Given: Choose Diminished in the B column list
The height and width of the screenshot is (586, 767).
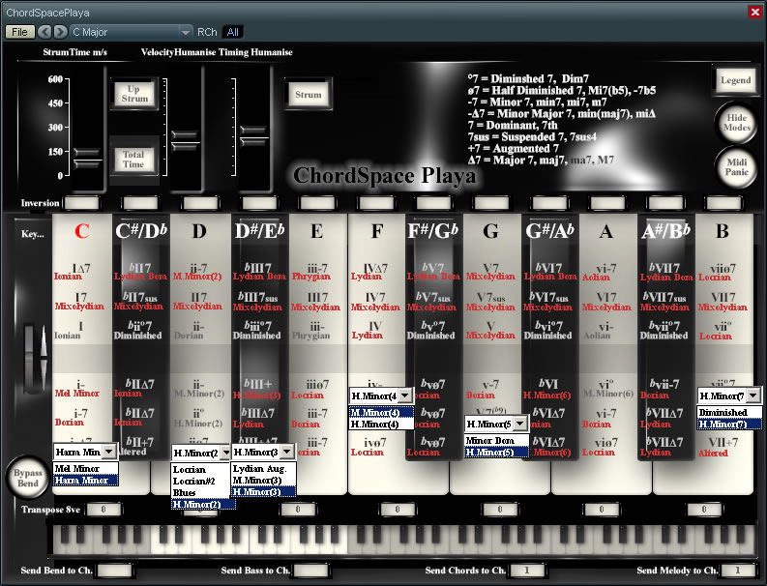Looking at the screenshot, I should coord(729,412).
